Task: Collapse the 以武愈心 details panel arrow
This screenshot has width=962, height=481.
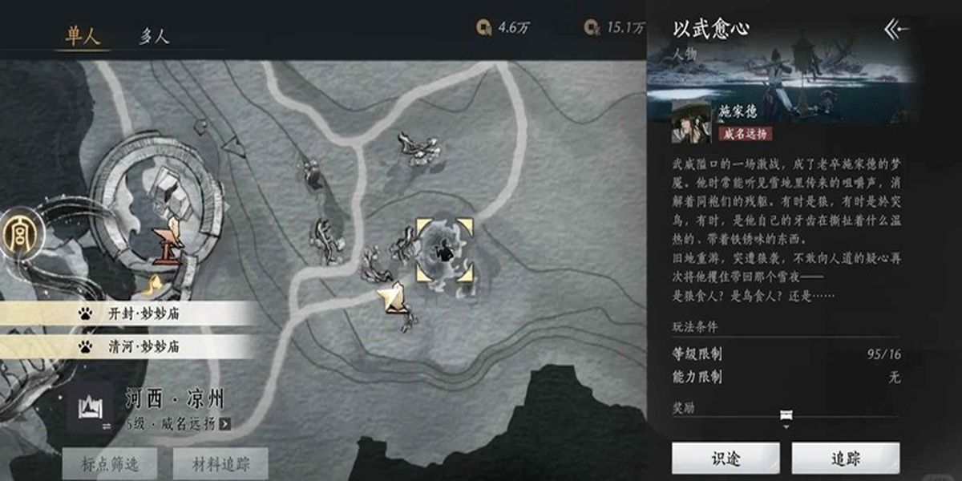Action: click(x=896, y=30)
